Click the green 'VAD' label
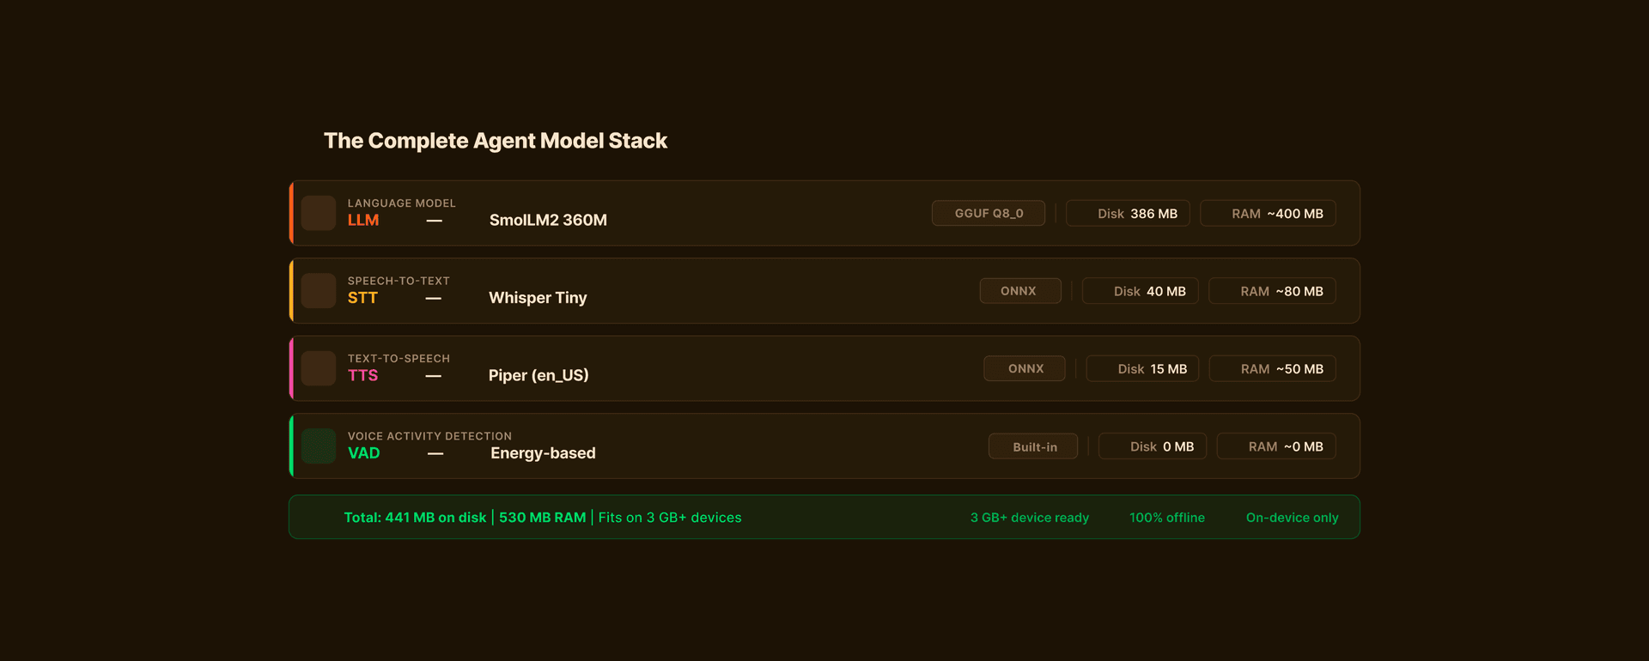 click(x=363, y=453)
